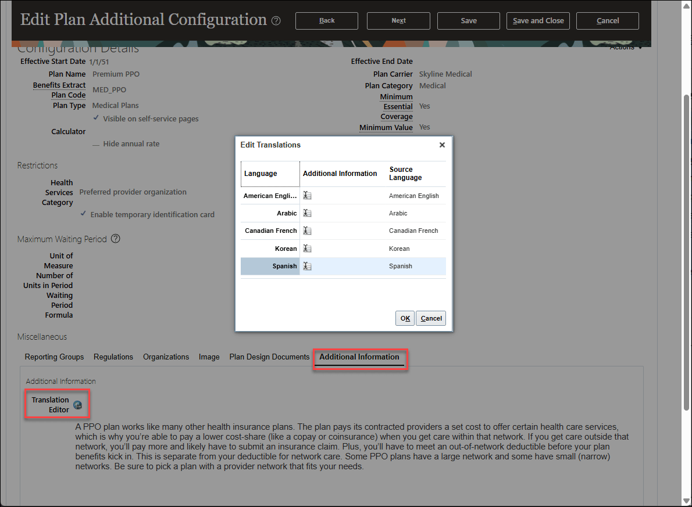The height and width of the screenshot is (507, 692).
Task: Switch to the Plan Design Documents tab
Action: [x=269, y=357]
